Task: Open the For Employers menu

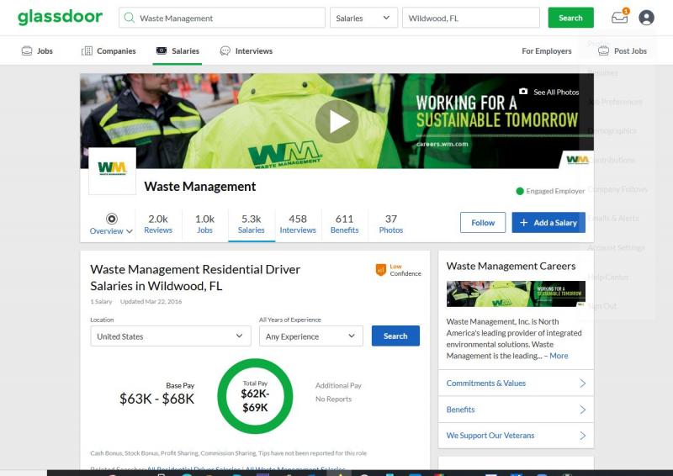Action: pyautogui.click(x=546, y=50)
